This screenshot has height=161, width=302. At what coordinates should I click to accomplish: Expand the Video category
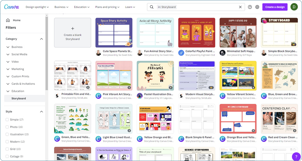8,62
